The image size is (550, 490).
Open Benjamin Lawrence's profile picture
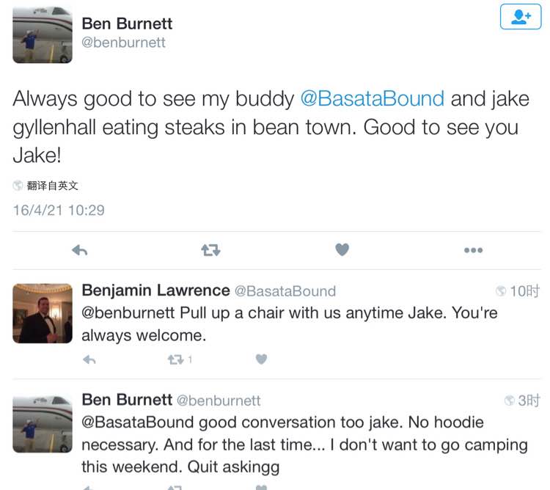point(43,313)
